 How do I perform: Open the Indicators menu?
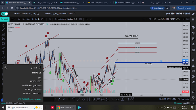coord(60,19)
